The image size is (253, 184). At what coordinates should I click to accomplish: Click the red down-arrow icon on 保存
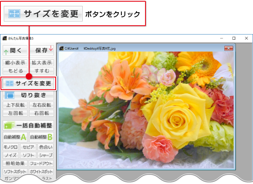pos(51,48)
